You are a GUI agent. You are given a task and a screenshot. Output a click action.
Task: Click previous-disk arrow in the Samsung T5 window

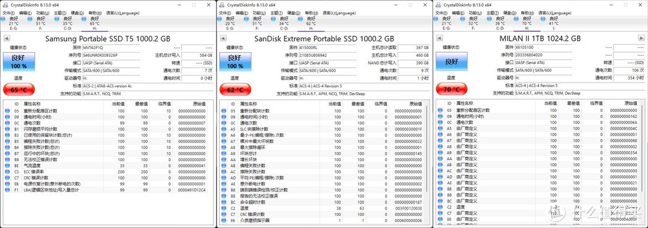6,38
